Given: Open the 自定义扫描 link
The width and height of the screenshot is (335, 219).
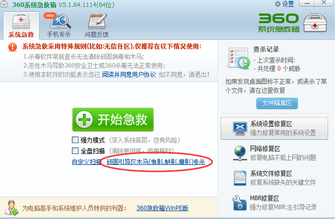Looking at the screenshot, I should [x=86, y=162].
